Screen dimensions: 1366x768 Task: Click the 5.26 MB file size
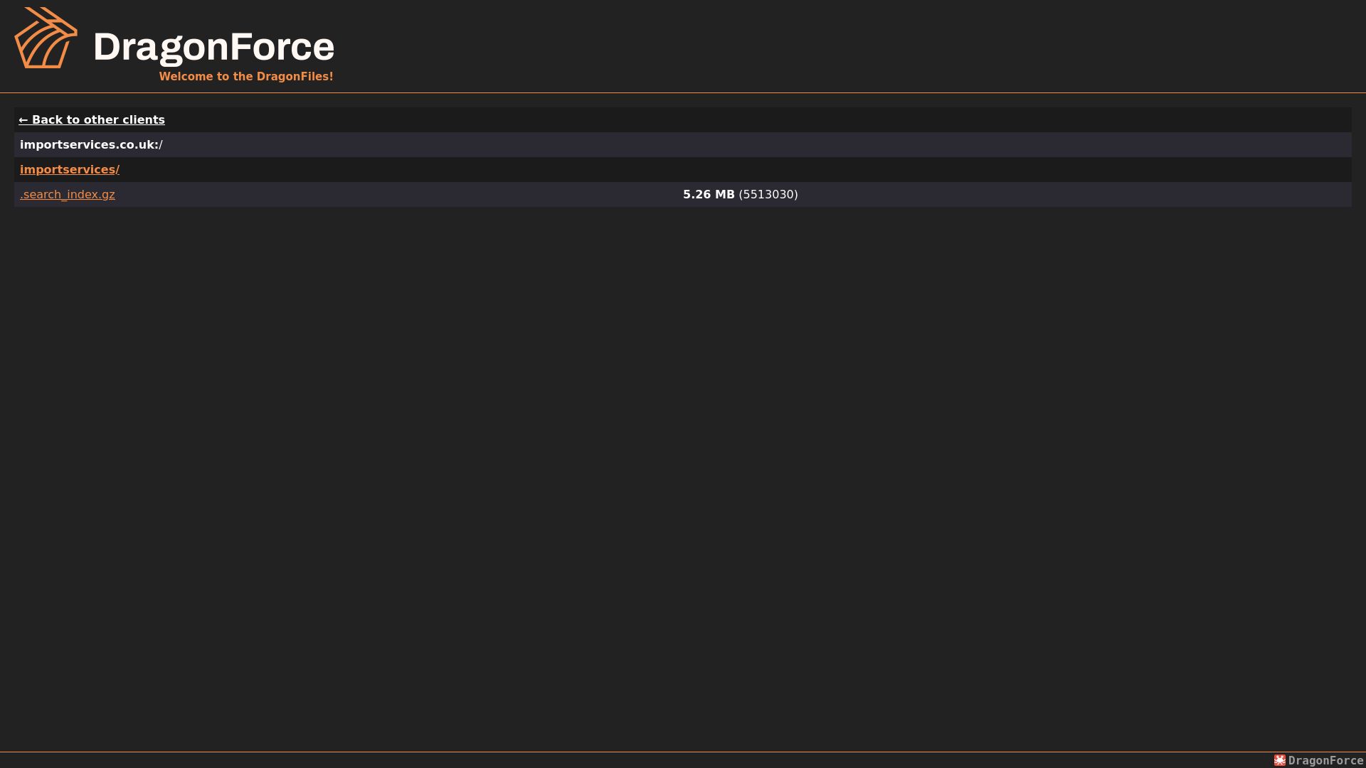pos(709,195)
